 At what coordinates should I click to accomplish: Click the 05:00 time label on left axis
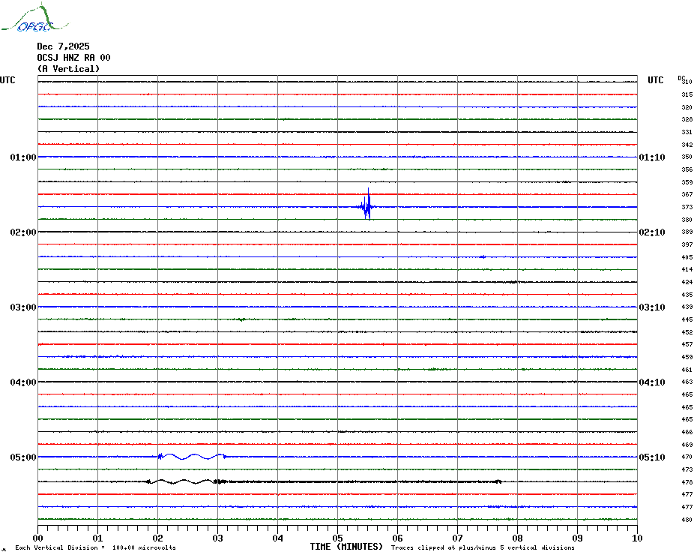pos(23,457)
